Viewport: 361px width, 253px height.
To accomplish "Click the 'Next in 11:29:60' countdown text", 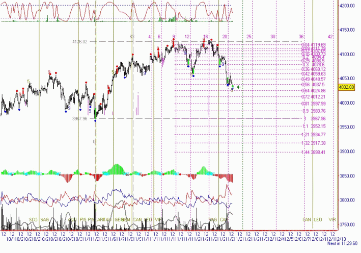I will click(x=342, y=243).
